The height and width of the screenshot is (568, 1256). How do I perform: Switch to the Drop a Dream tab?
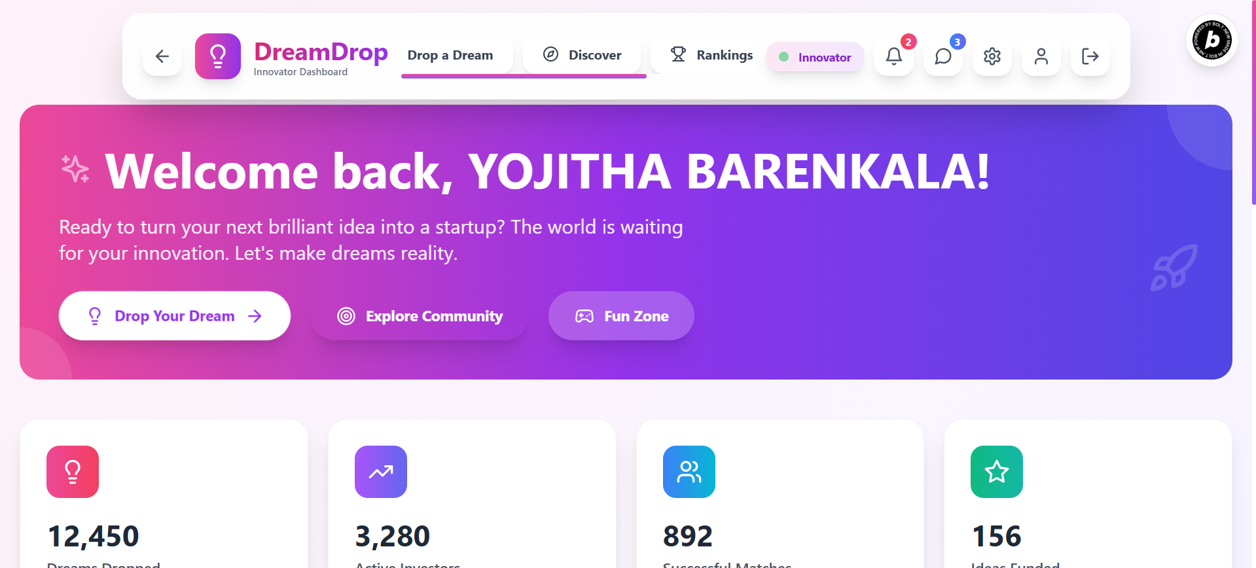click(450, 55)
